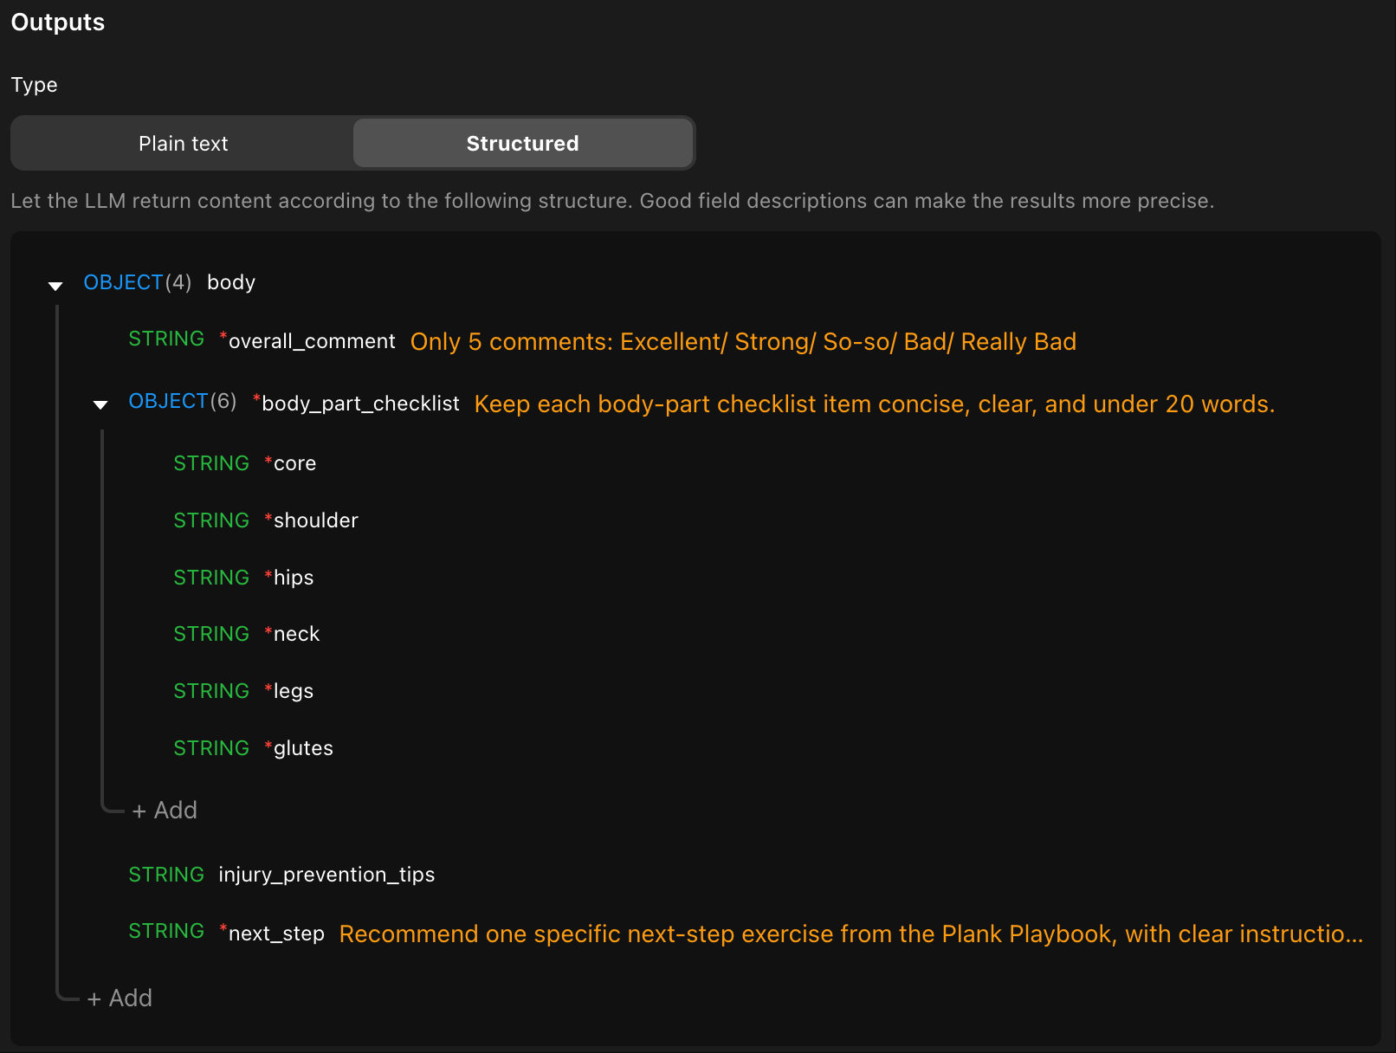1396x1053 pixels.
Task: Select the injury_prevention_tips field
Action: [x=326, y=875]
